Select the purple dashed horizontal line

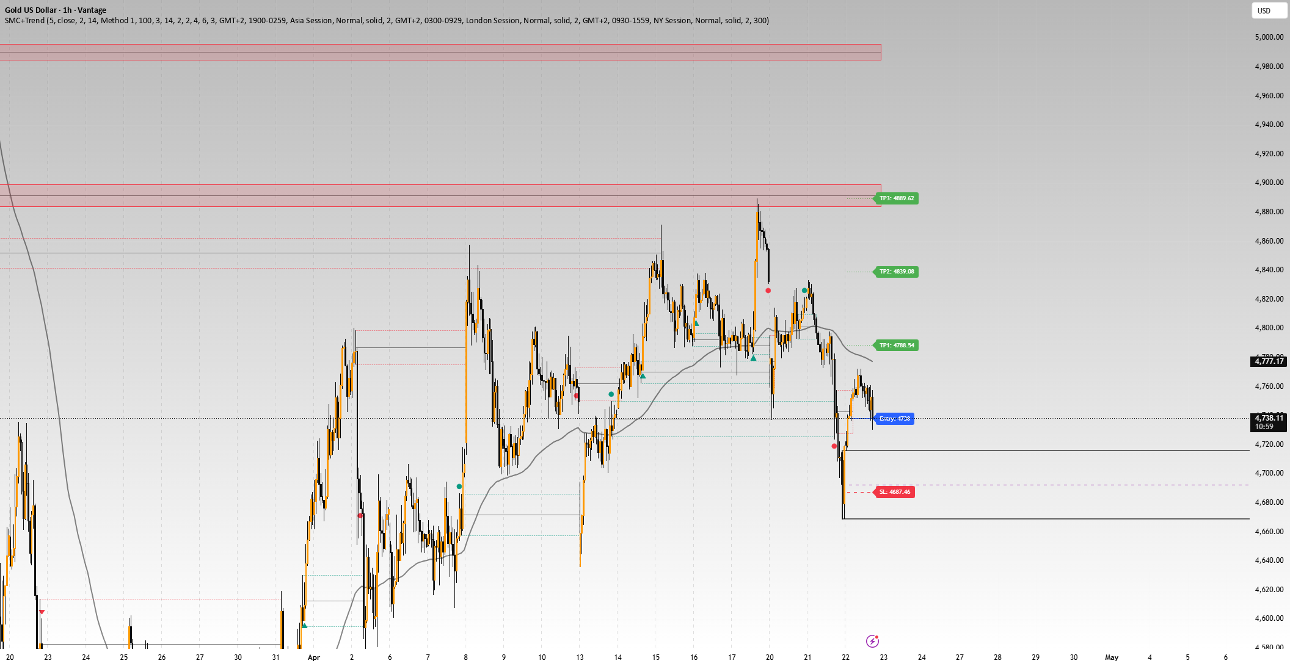(x=1049, y=485)
